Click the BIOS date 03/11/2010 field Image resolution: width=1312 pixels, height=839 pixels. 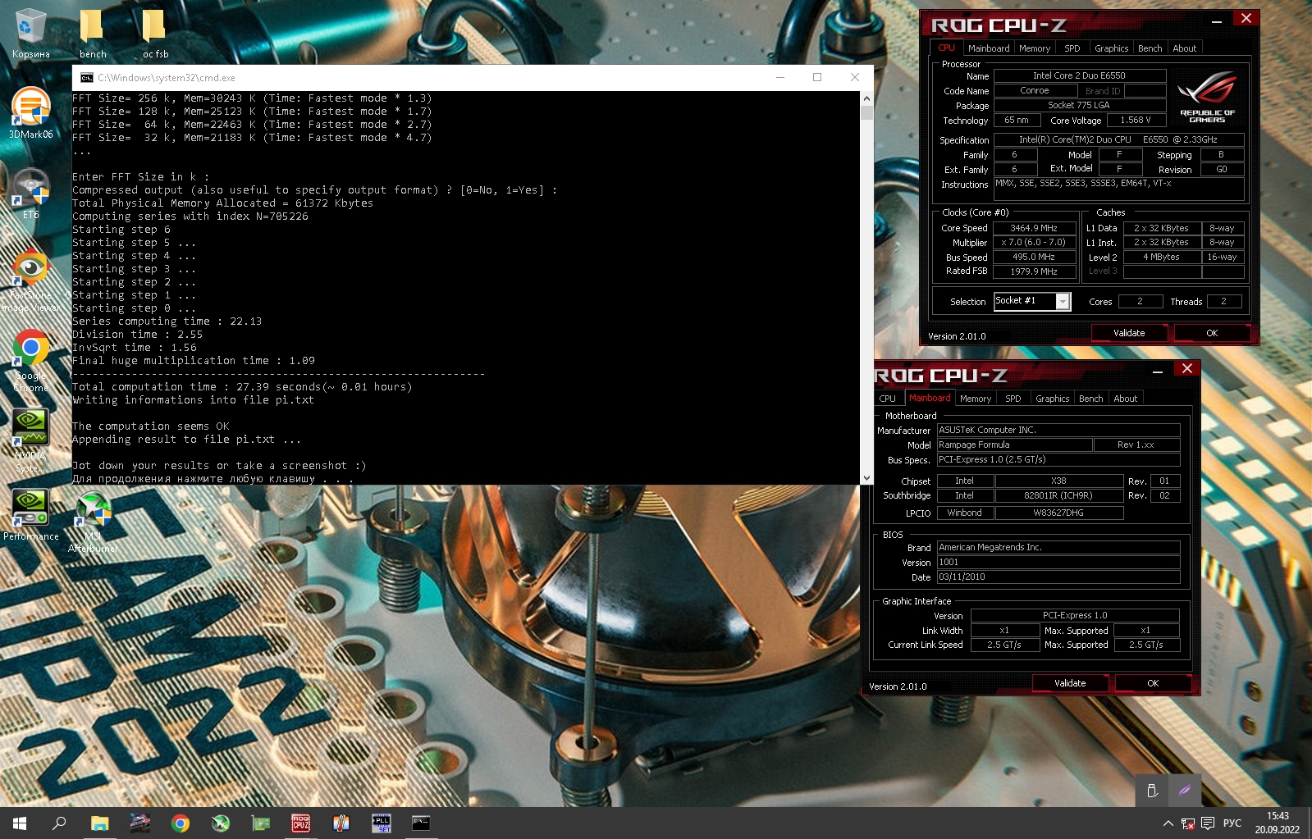1058,577
